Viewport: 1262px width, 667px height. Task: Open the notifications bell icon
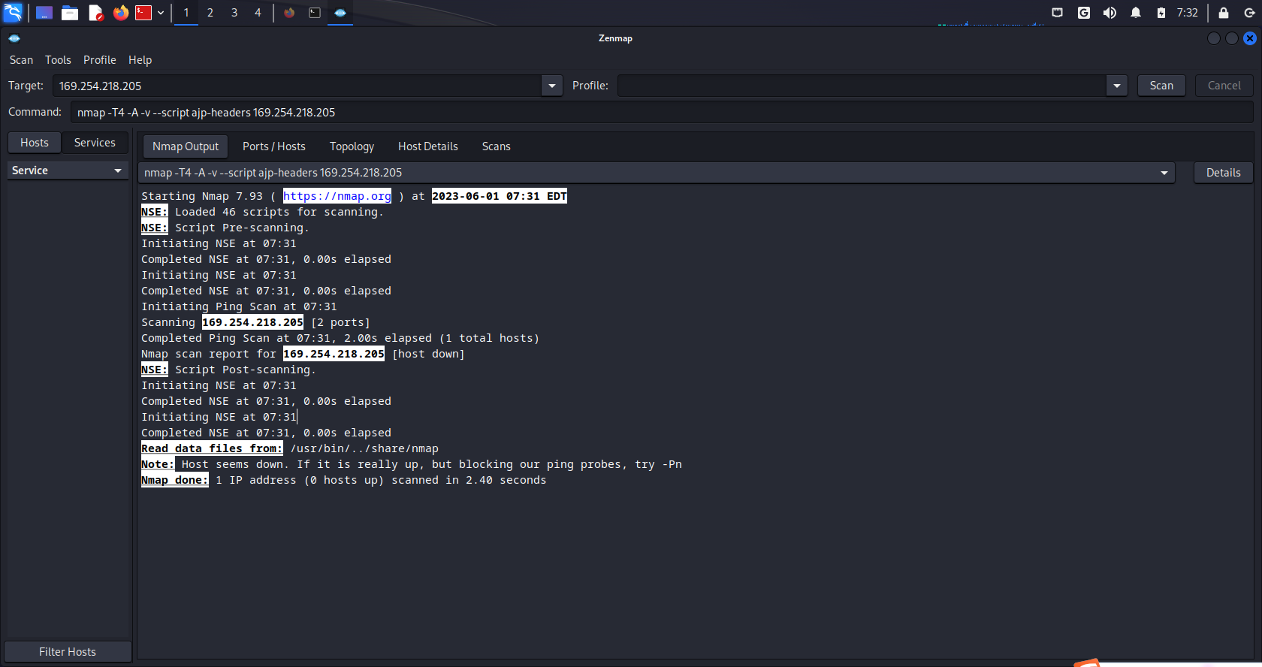[1136, 13]
